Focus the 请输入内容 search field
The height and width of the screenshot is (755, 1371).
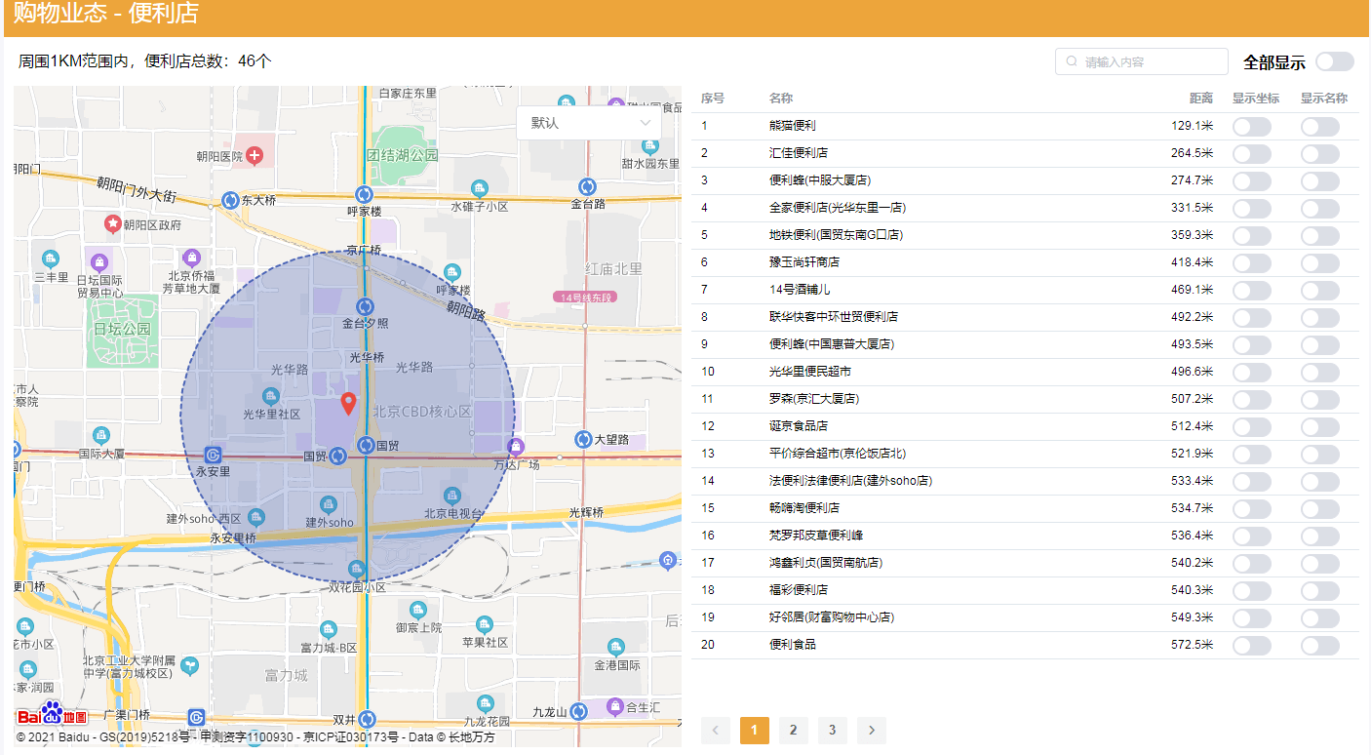pos(1142,61)
